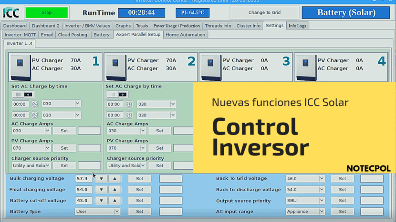
Task: Click Set for Output source priority
Action: pos(343,201)
